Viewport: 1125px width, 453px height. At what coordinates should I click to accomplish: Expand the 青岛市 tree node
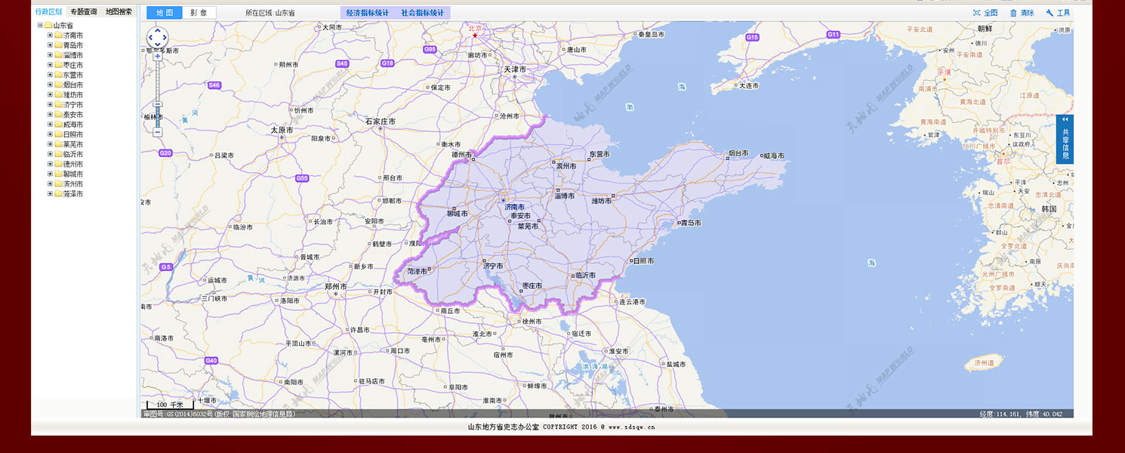click(51, 45)
